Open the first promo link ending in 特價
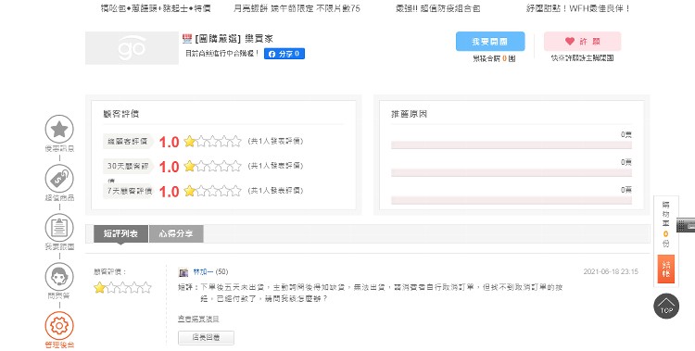 (156, 8)
